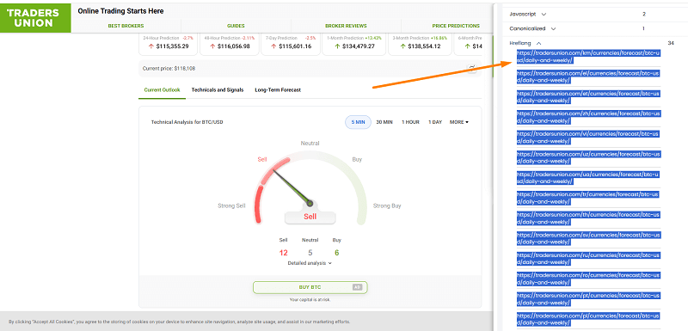Click the Strong Sell gauge label
Viewport: 688px width, 331px height.
click(231, 205)
